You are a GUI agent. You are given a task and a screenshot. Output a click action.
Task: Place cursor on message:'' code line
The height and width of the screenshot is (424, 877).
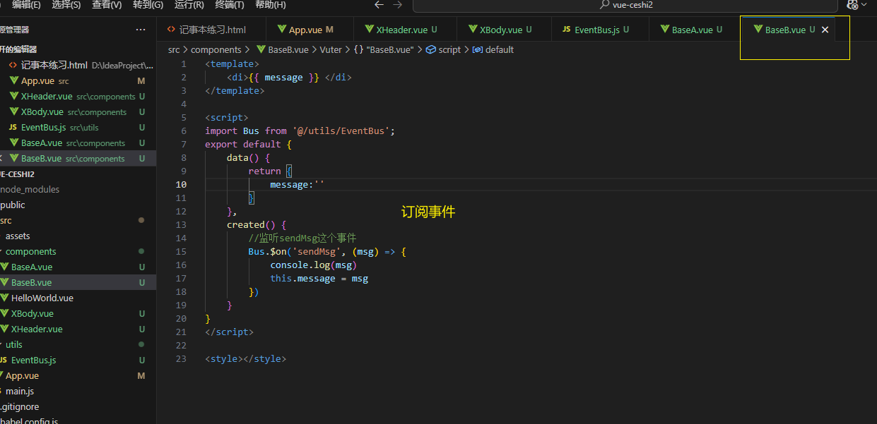pos(297,184)
